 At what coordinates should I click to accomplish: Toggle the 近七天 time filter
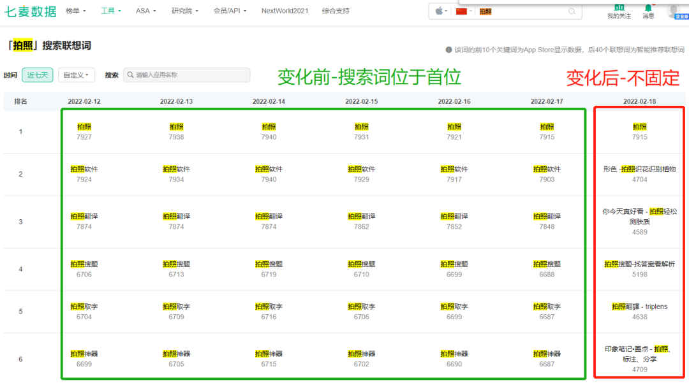[38, 75]
